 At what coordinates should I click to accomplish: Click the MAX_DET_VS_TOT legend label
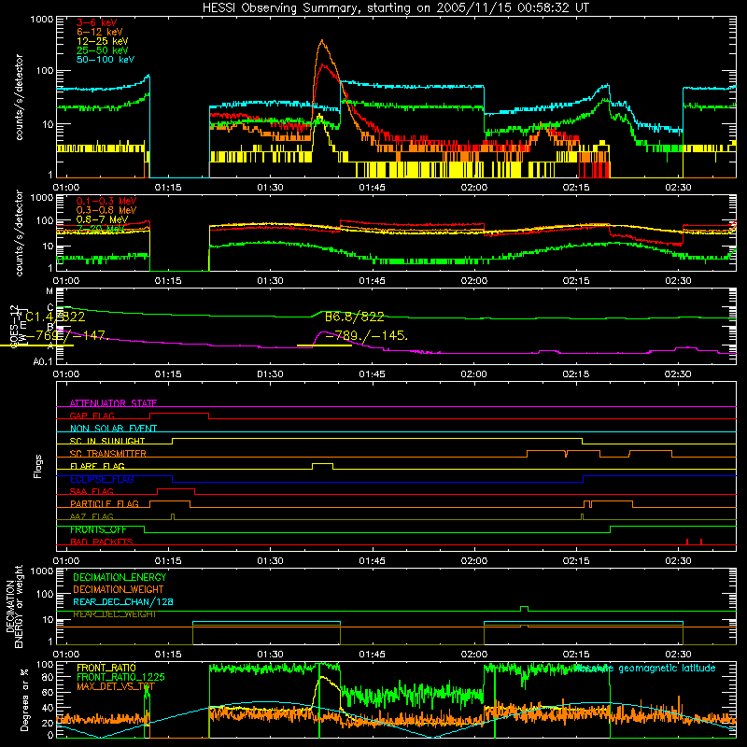(x=115, y=686)
